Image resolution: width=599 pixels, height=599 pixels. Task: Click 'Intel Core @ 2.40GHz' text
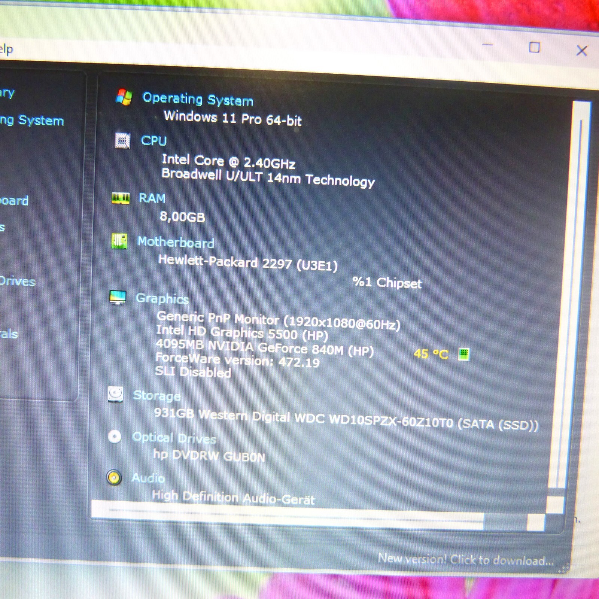pos(228,161)
